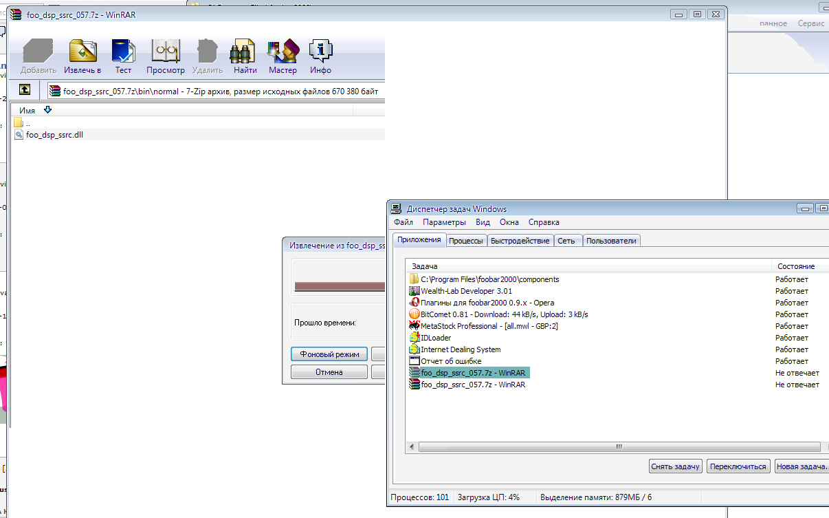Click the foobar2000\components folder task icon
This screenshot has width=829, height=518.
coord(414,279)
